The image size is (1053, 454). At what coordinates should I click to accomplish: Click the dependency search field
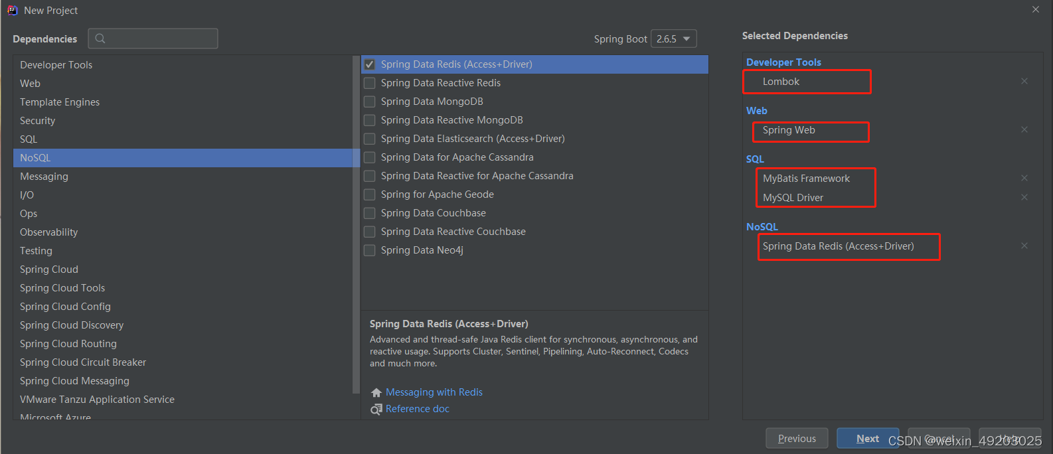pos(153,38)
